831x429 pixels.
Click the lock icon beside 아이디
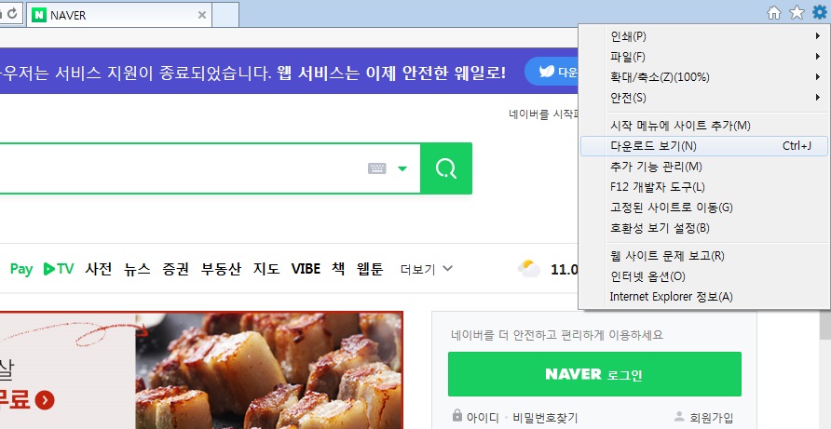[457, 415]
